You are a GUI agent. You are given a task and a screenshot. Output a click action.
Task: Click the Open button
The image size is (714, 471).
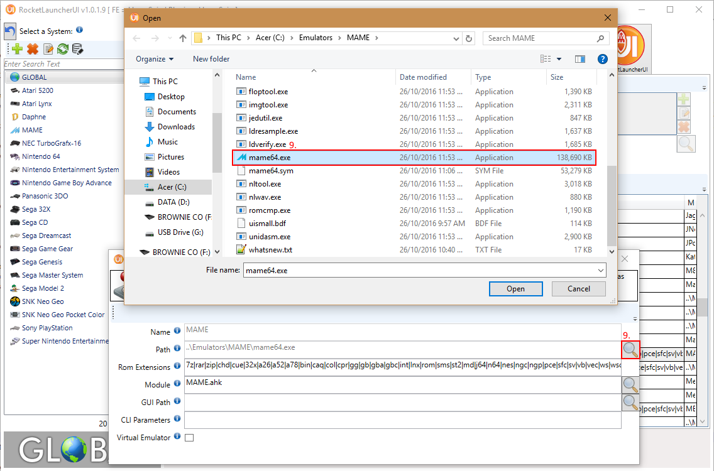pyautogui.click(x=515, y=289)
